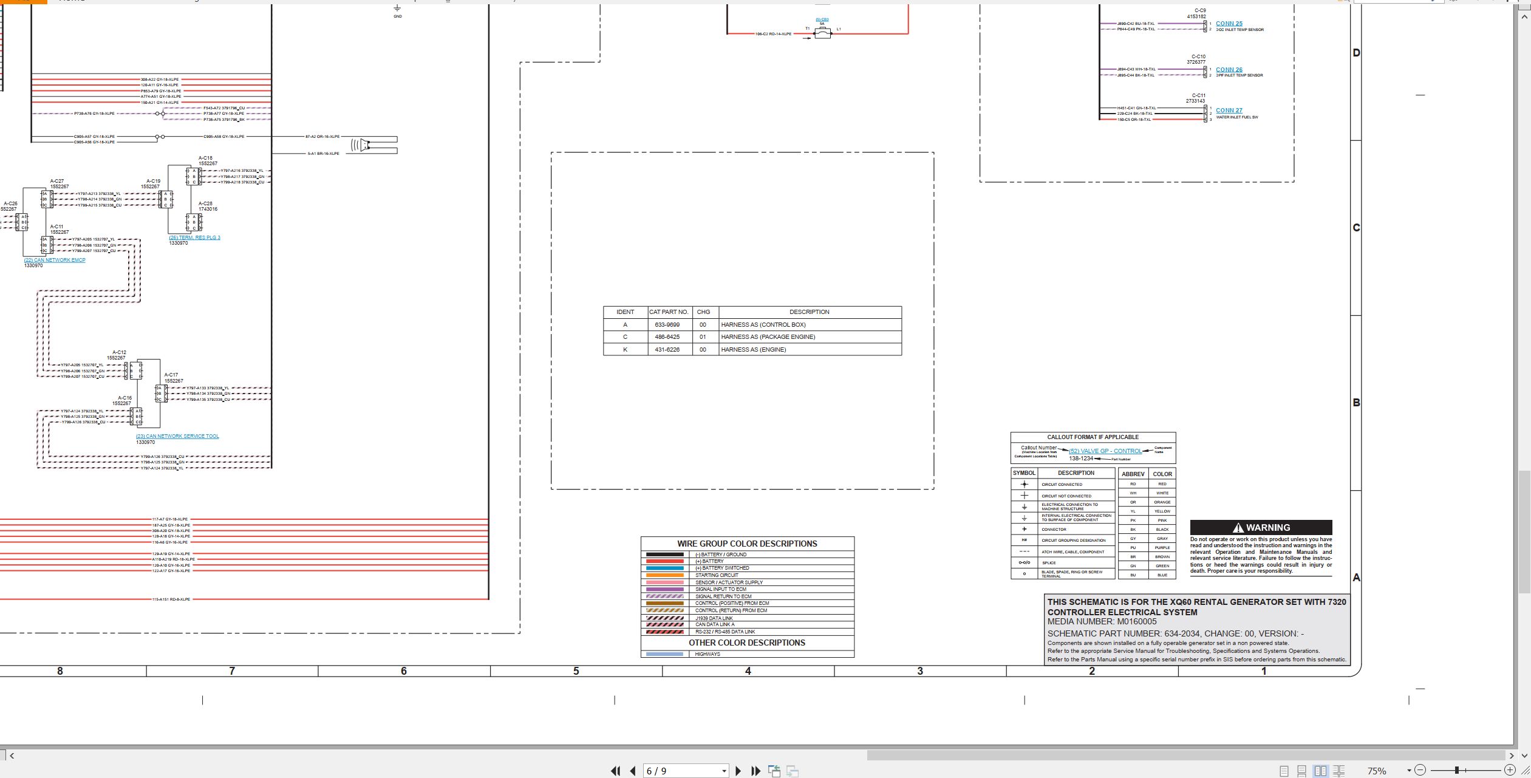Click the zoom slider handle

1456,770
